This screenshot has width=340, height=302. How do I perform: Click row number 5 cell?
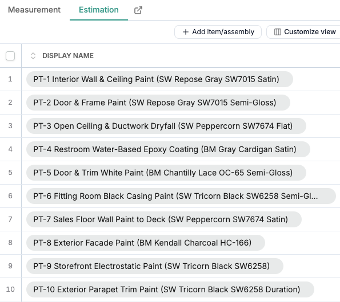[x=10, y=173]
